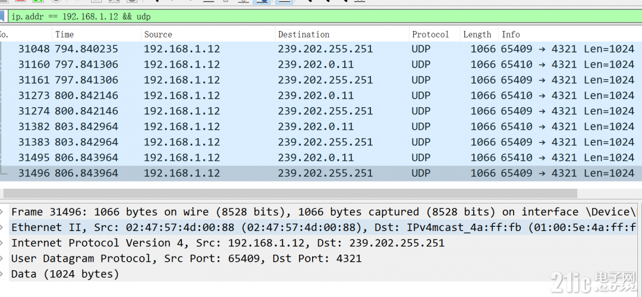Expand the Ethernet II section
Viewport: 642px width, 297px height.
click(x=2, y=227)
